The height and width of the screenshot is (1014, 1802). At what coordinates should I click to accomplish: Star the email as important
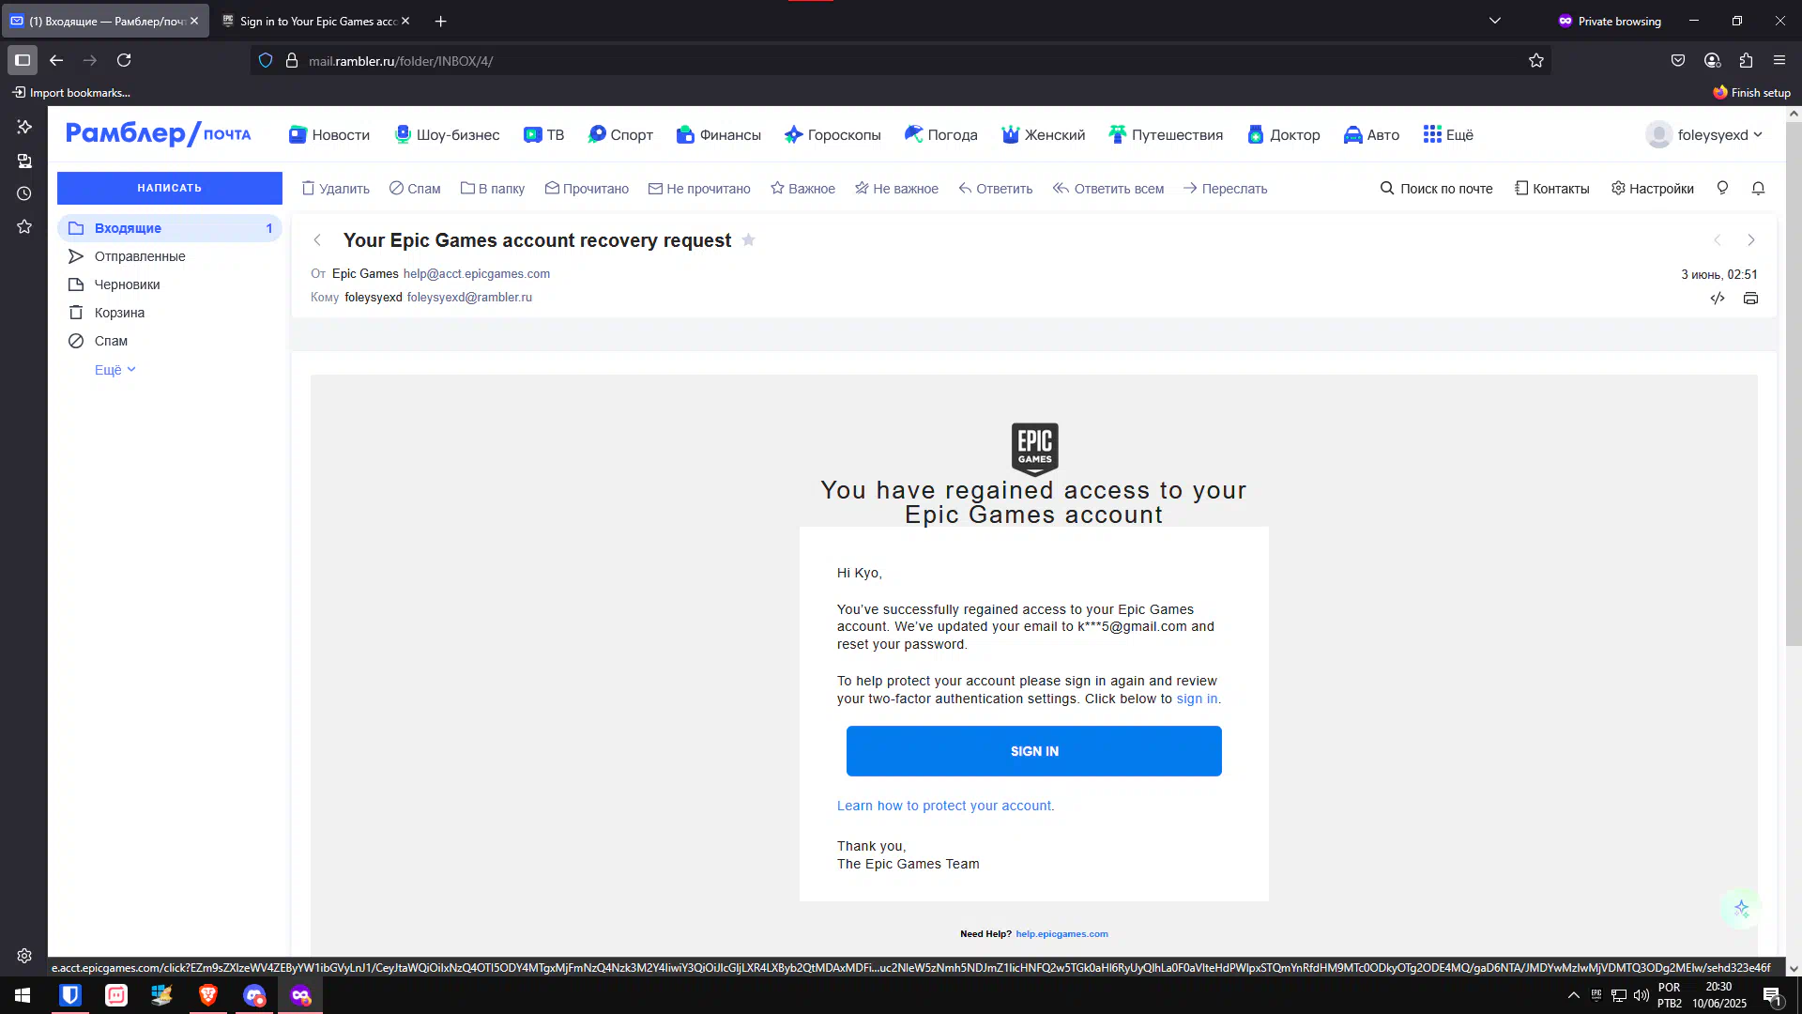tap(748, 240)
